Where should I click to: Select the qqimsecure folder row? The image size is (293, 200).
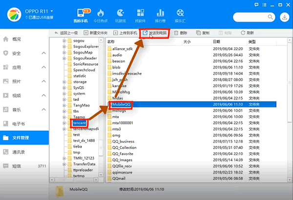[191, 172]
